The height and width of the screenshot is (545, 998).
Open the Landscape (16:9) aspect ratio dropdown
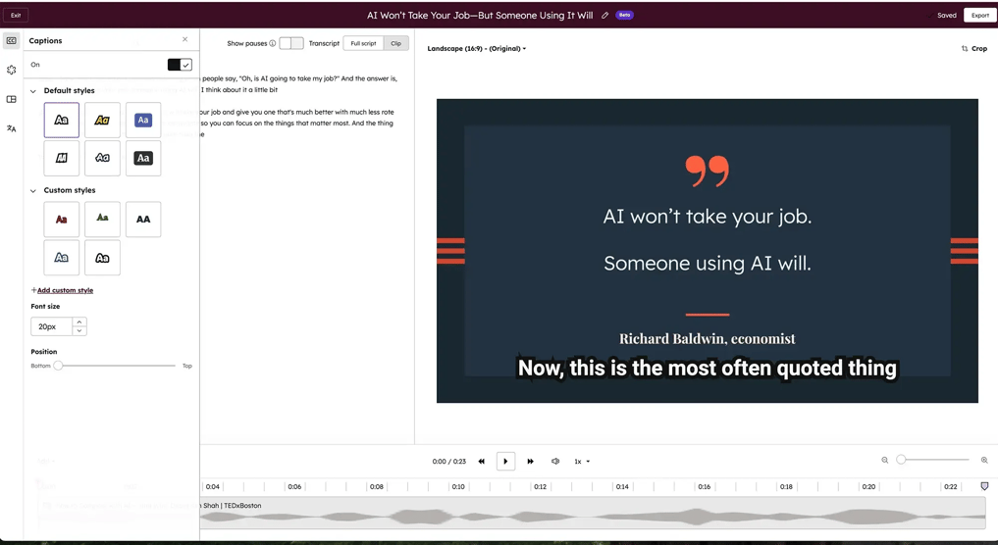(477, 48)
